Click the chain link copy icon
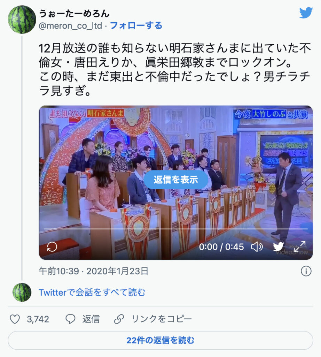 tap(119, 319)
